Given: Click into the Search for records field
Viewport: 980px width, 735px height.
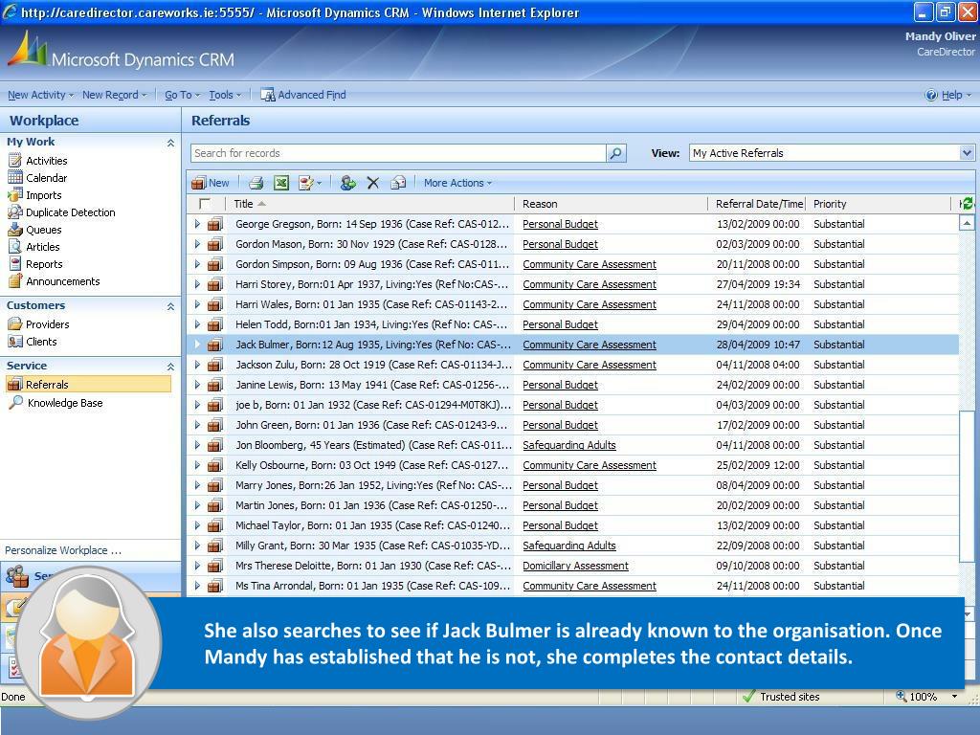Looking at the screenshot, I should tap(398, 153).
